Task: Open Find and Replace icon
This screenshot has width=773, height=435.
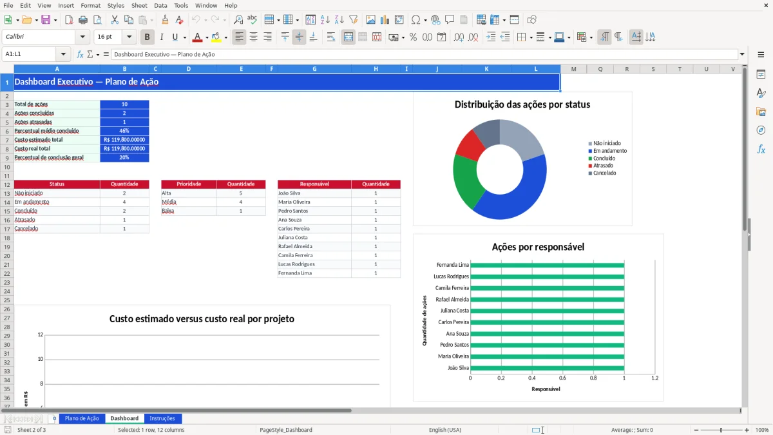Action: click(238, 20)
